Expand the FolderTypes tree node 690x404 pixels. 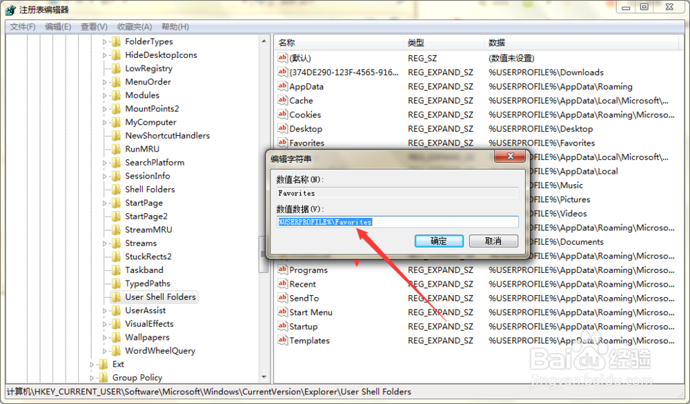(104, 42)
